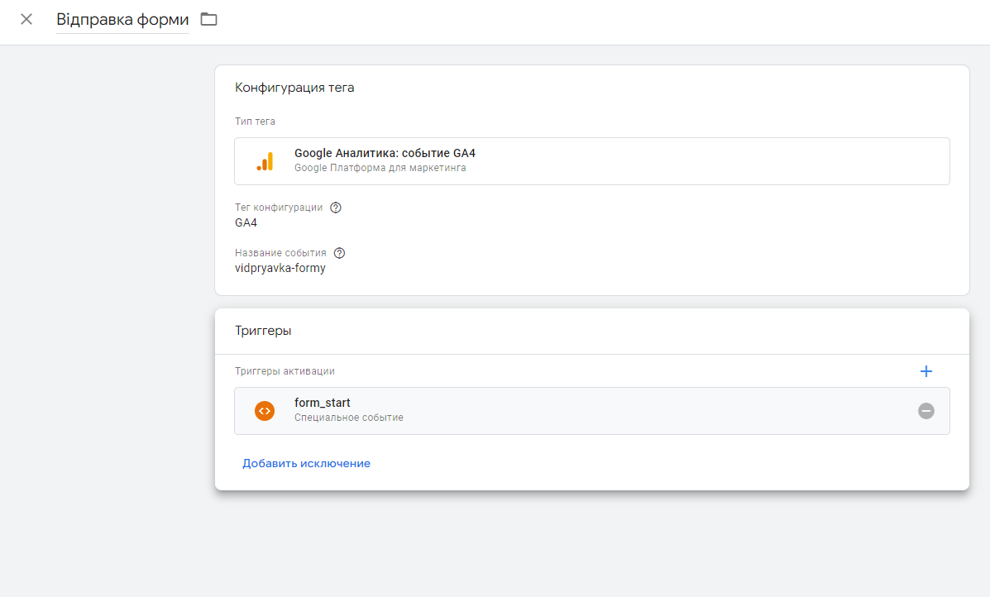990x597 pixels.
Task: Open help for Название события
Action: tap(339, 253)
